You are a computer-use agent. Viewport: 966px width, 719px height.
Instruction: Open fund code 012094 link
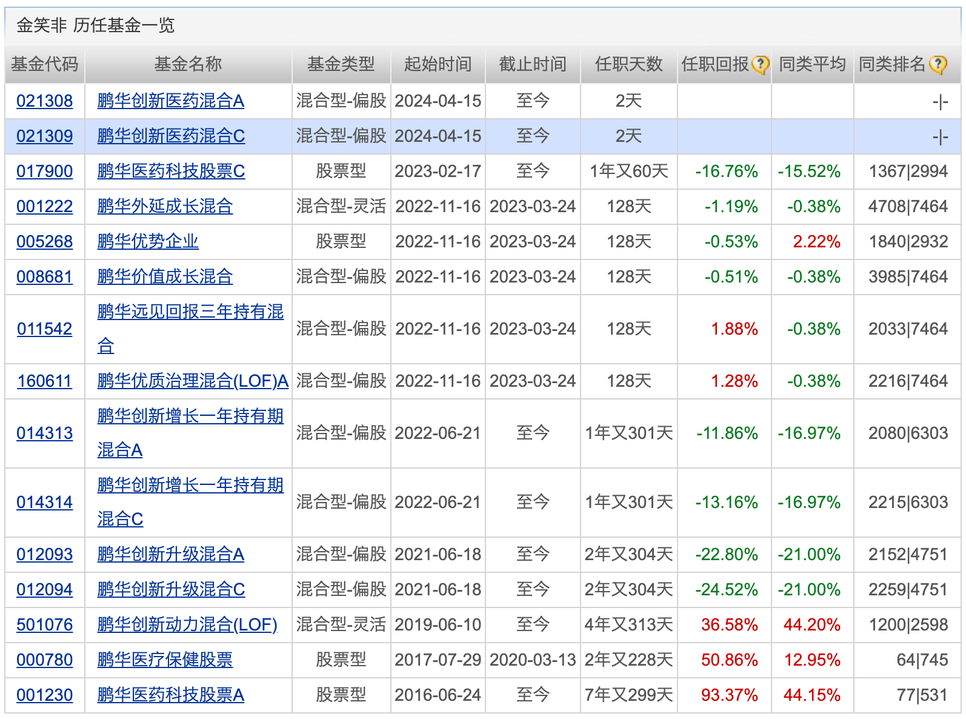[x=45, y=589]
